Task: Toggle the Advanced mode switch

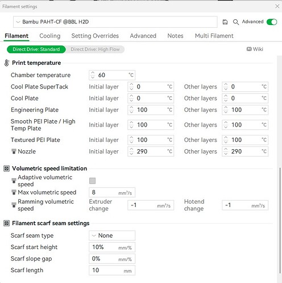Action: pos(272,22)
